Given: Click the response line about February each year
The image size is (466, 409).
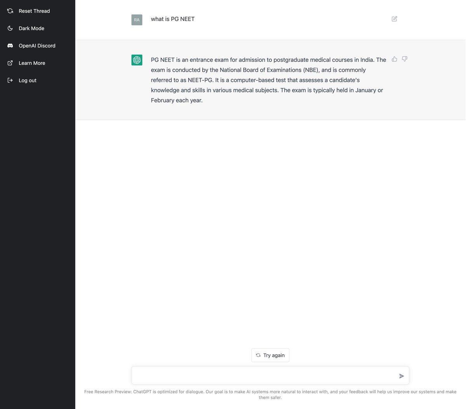Looking at the screenshot, I should (x=177, y=100).
